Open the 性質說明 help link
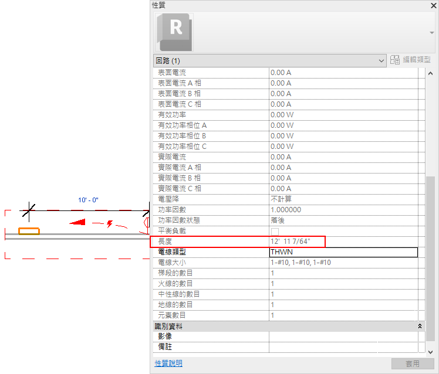 (x=168, y=363)
